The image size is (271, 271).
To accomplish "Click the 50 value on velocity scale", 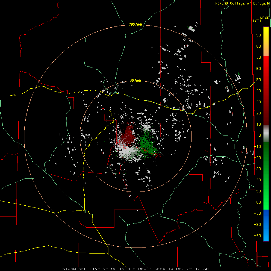I will click(259, 80).
